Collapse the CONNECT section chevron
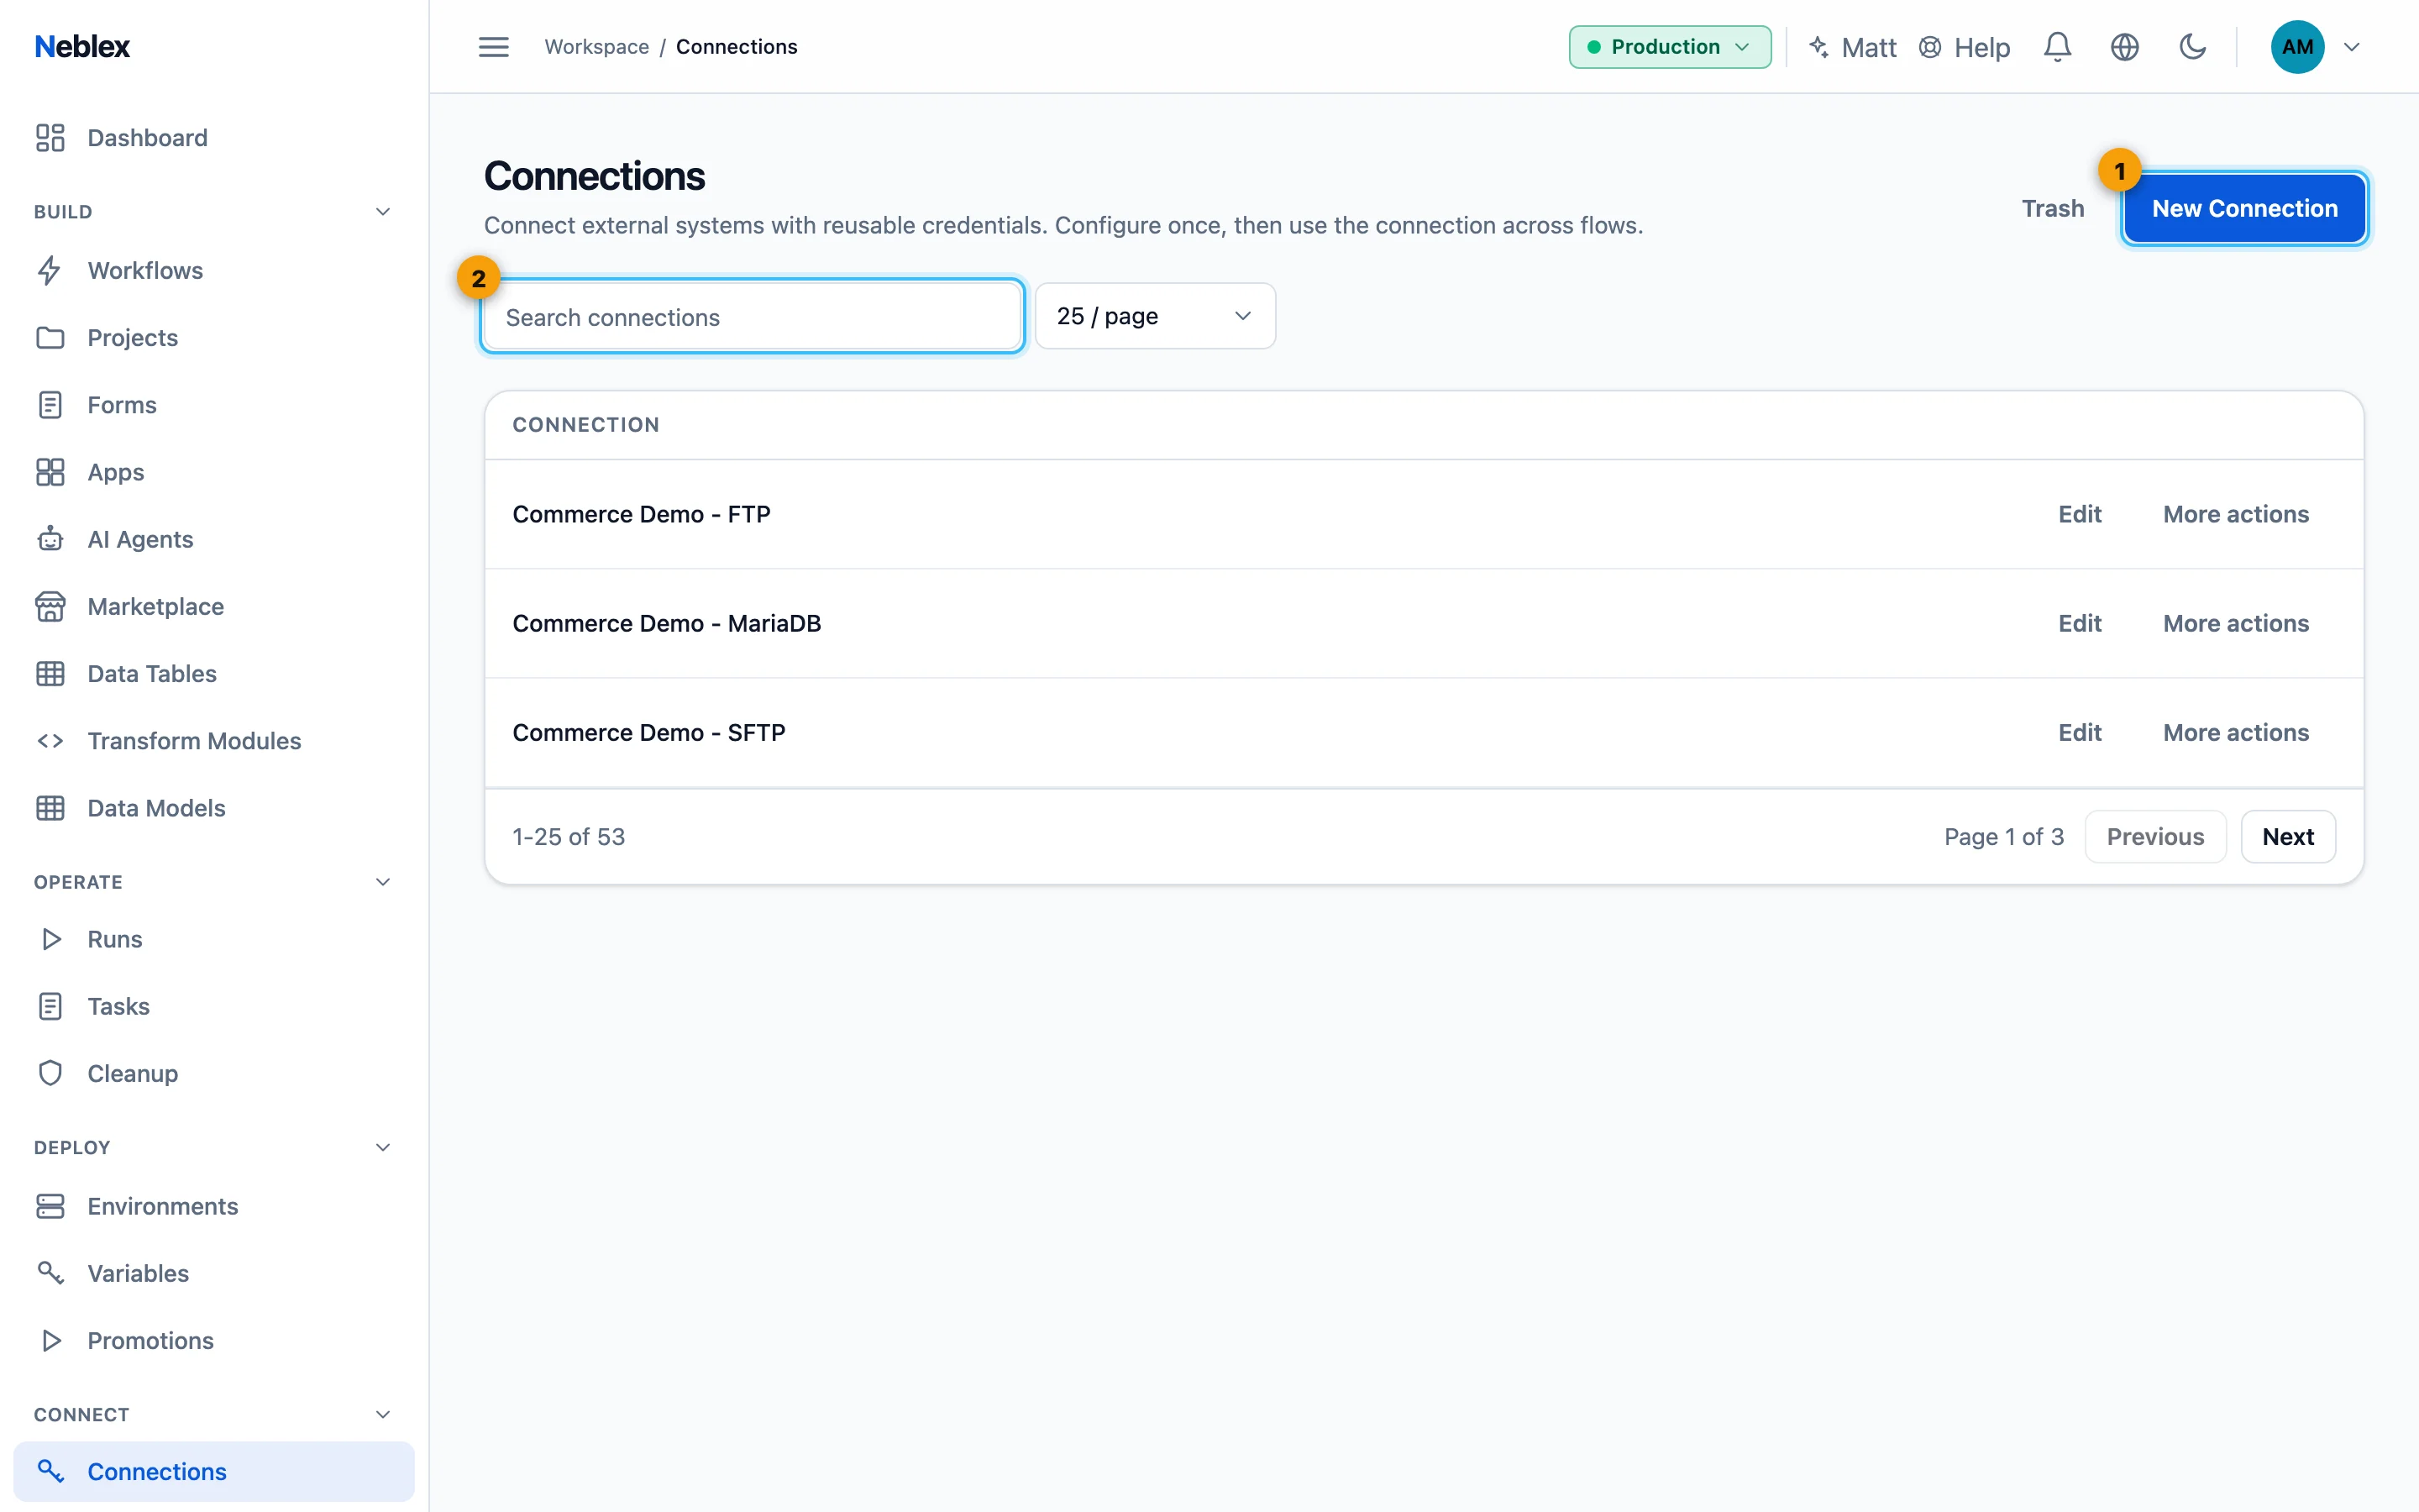 [x=382, y=1414]
